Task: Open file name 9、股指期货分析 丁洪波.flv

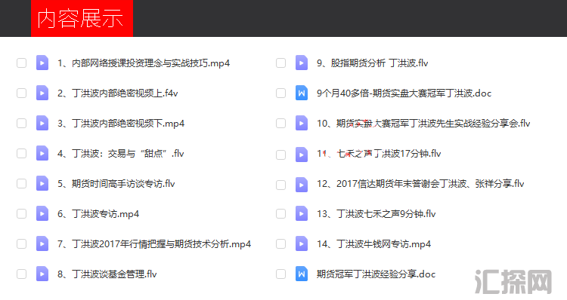Action: click(x=373, y=63)
